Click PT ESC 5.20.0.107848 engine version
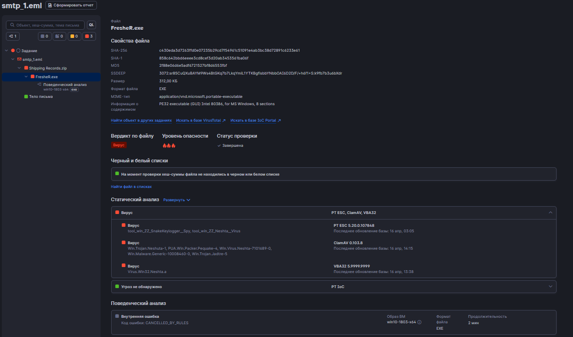 (354, 225)
